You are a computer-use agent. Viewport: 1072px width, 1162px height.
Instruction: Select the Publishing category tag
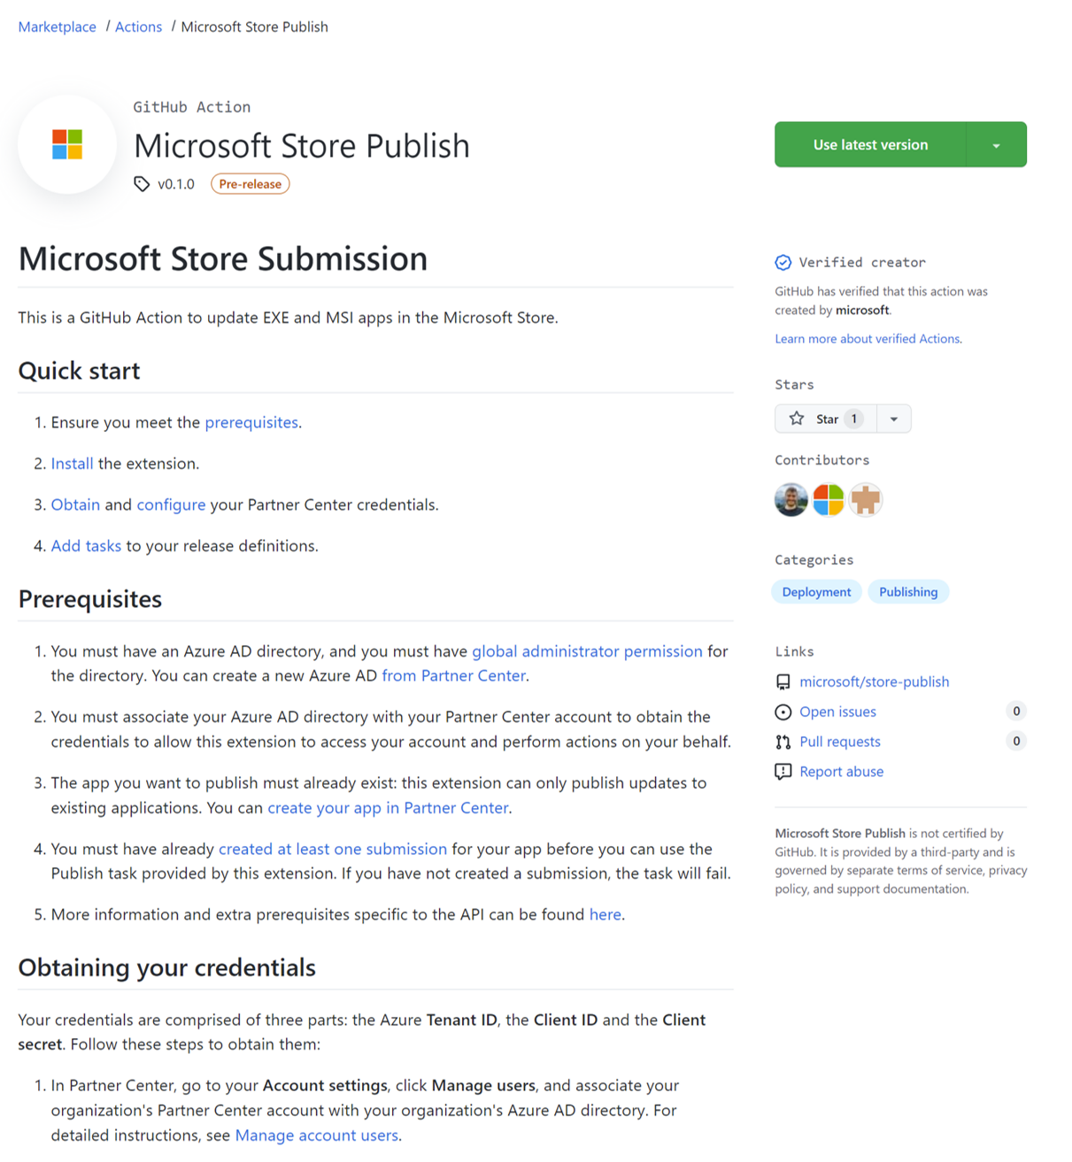coord(908,592)
